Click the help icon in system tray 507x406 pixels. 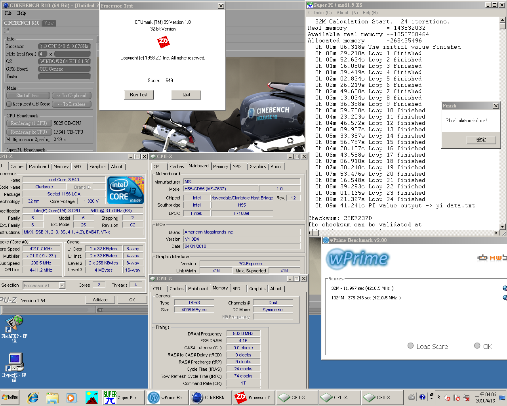click(x=423, y=397)
